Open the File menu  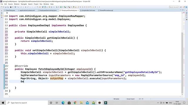click(2, 4)
